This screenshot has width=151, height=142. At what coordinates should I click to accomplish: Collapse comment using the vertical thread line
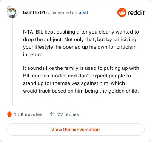12,62
